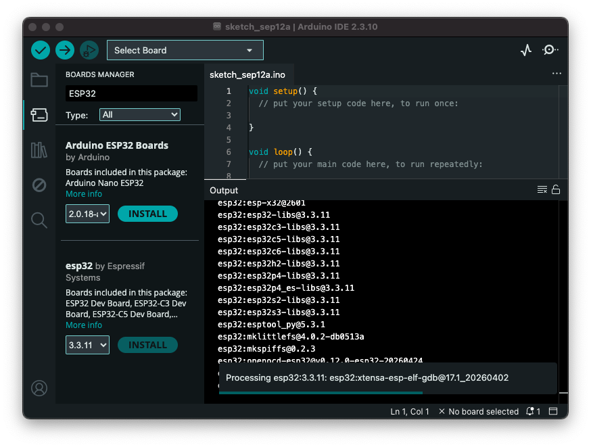The height and width of the screenshot is (447, 591).
Task: Install Arduino ESP32 Boards package
Action: coord(147,214)
